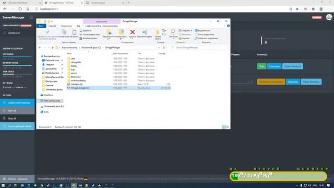The image size is (334, 188).
Task: Toggle the ServerManager hamburger menu icon
Action: pos(31,17)
